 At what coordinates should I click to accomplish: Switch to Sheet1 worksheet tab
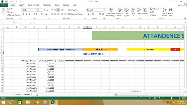point(18,94)
